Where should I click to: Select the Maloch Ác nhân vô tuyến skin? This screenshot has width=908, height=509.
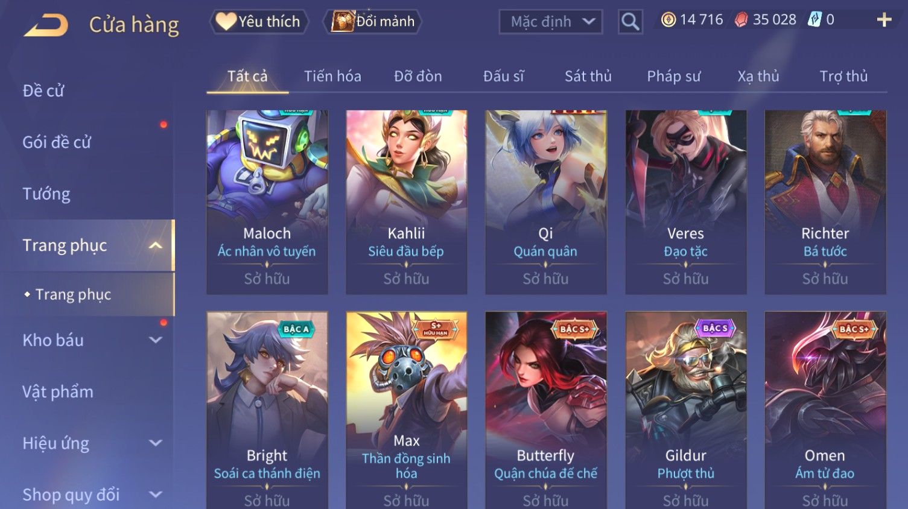click(x=267, y=202)
